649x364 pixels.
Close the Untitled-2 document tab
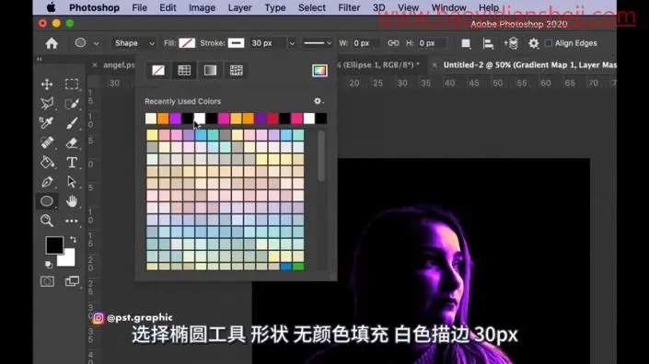(x=435, y=65)
